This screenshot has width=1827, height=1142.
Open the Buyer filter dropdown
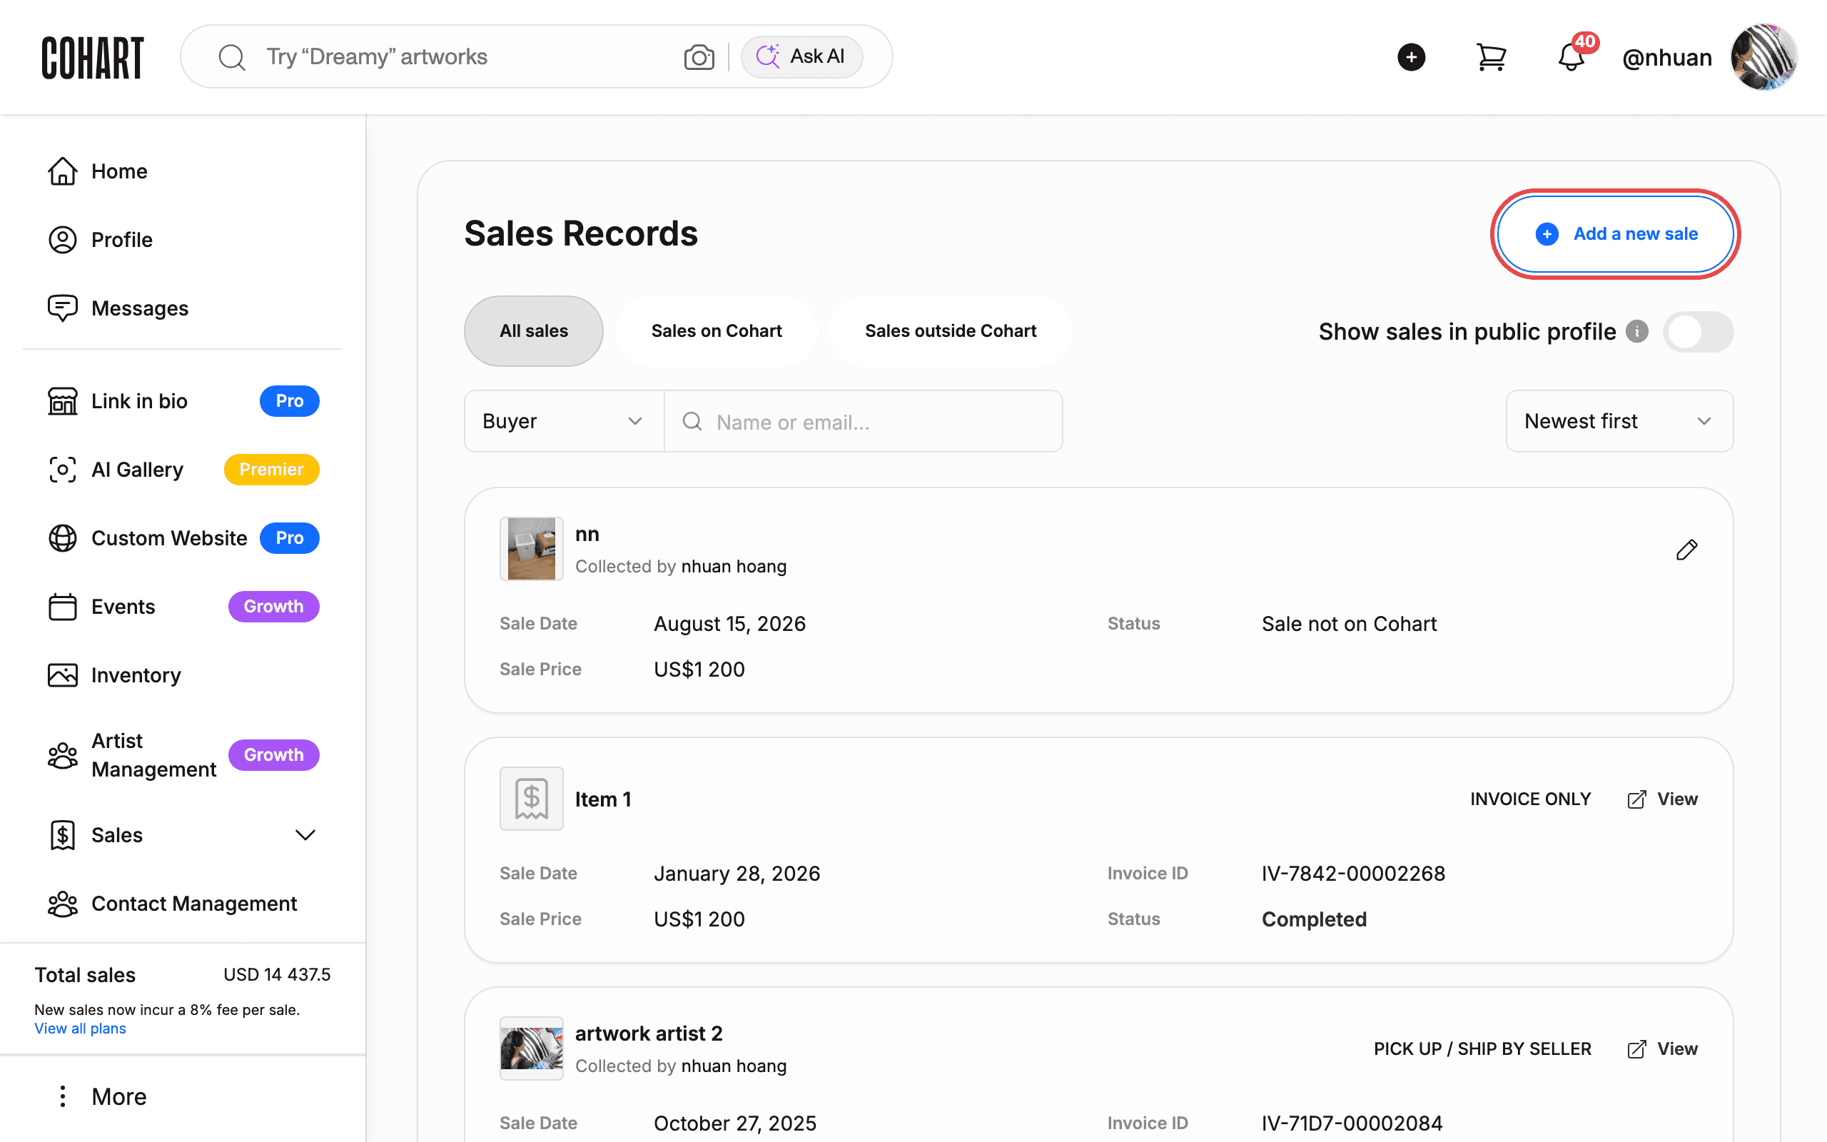pyautogui.click(x=564, y=421)
